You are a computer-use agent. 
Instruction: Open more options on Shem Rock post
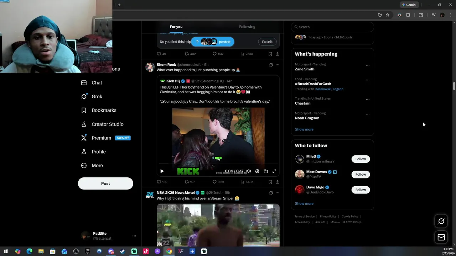tap(278, 65)
